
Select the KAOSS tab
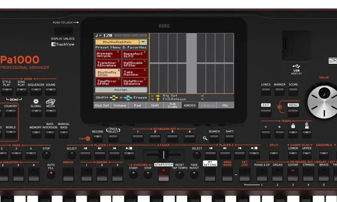(190, 105)
